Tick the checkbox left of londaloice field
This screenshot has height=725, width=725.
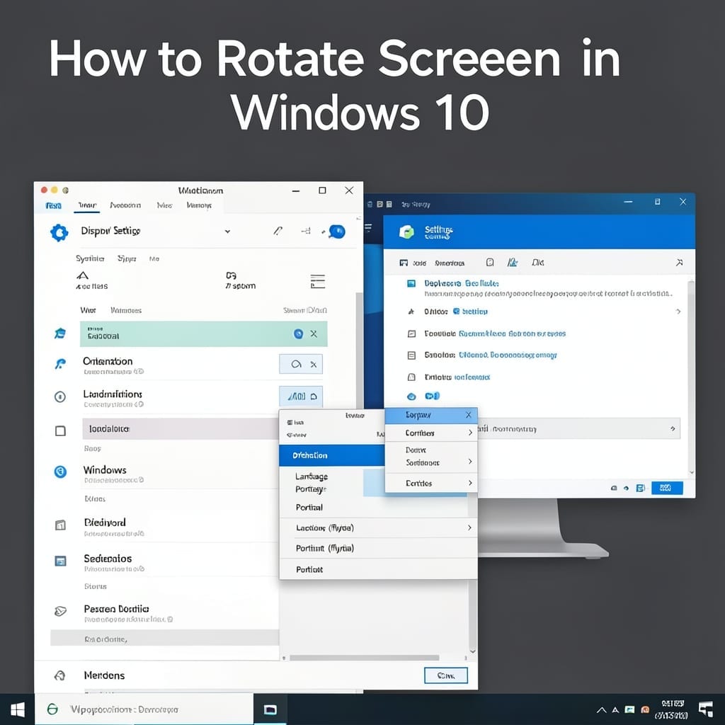click(x=60, y=431)
